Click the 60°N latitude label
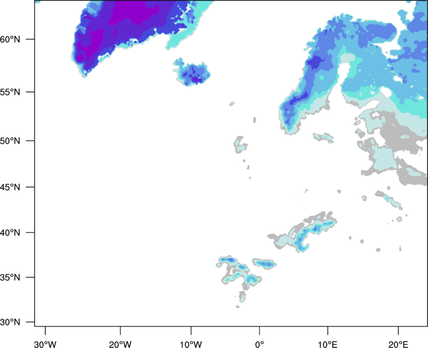This screenshot has height=348, width=428. click(10, 39)
